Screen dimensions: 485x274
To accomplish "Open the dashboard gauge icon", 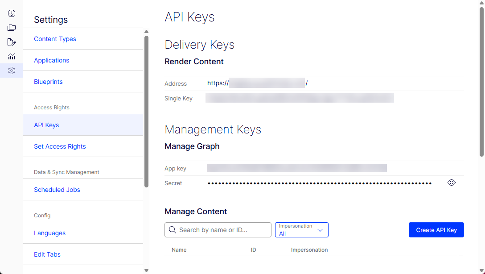I will click(x=12, y=13).
